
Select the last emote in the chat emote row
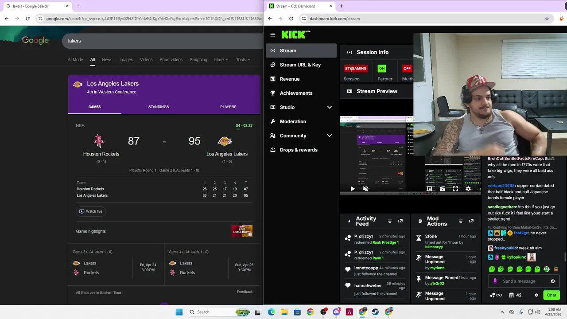(x=556, y=269)
